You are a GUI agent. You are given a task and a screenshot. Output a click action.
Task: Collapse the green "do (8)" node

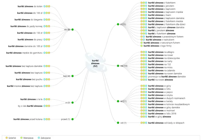pyautogui.click(x=73, y=30)
